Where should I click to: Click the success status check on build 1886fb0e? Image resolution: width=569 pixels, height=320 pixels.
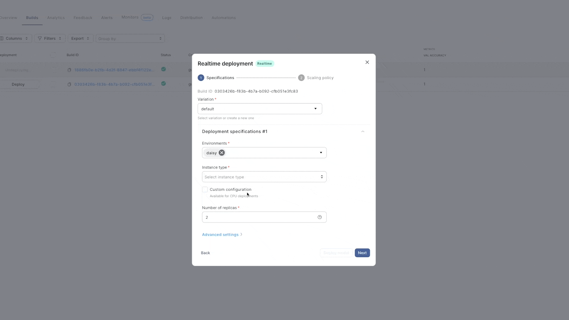164,69
